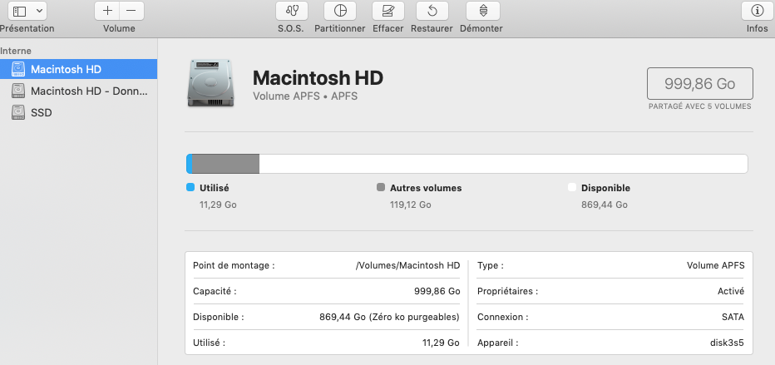
Task: Click the Propriétaires value Activé
Action: pyautogui.click(x=731, y=291)
